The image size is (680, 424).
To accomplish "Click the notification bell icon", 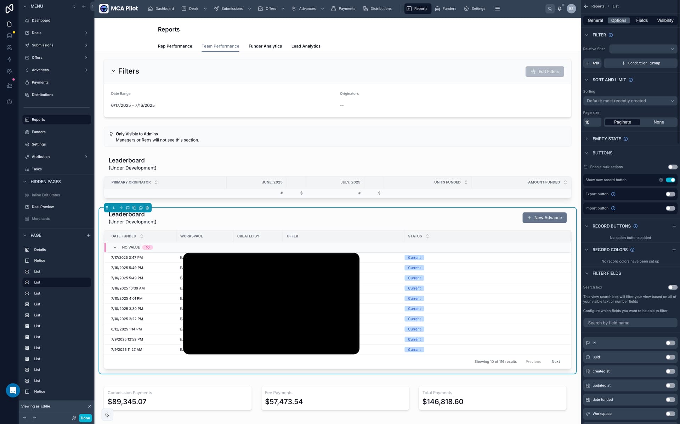I will coord(560,8).
